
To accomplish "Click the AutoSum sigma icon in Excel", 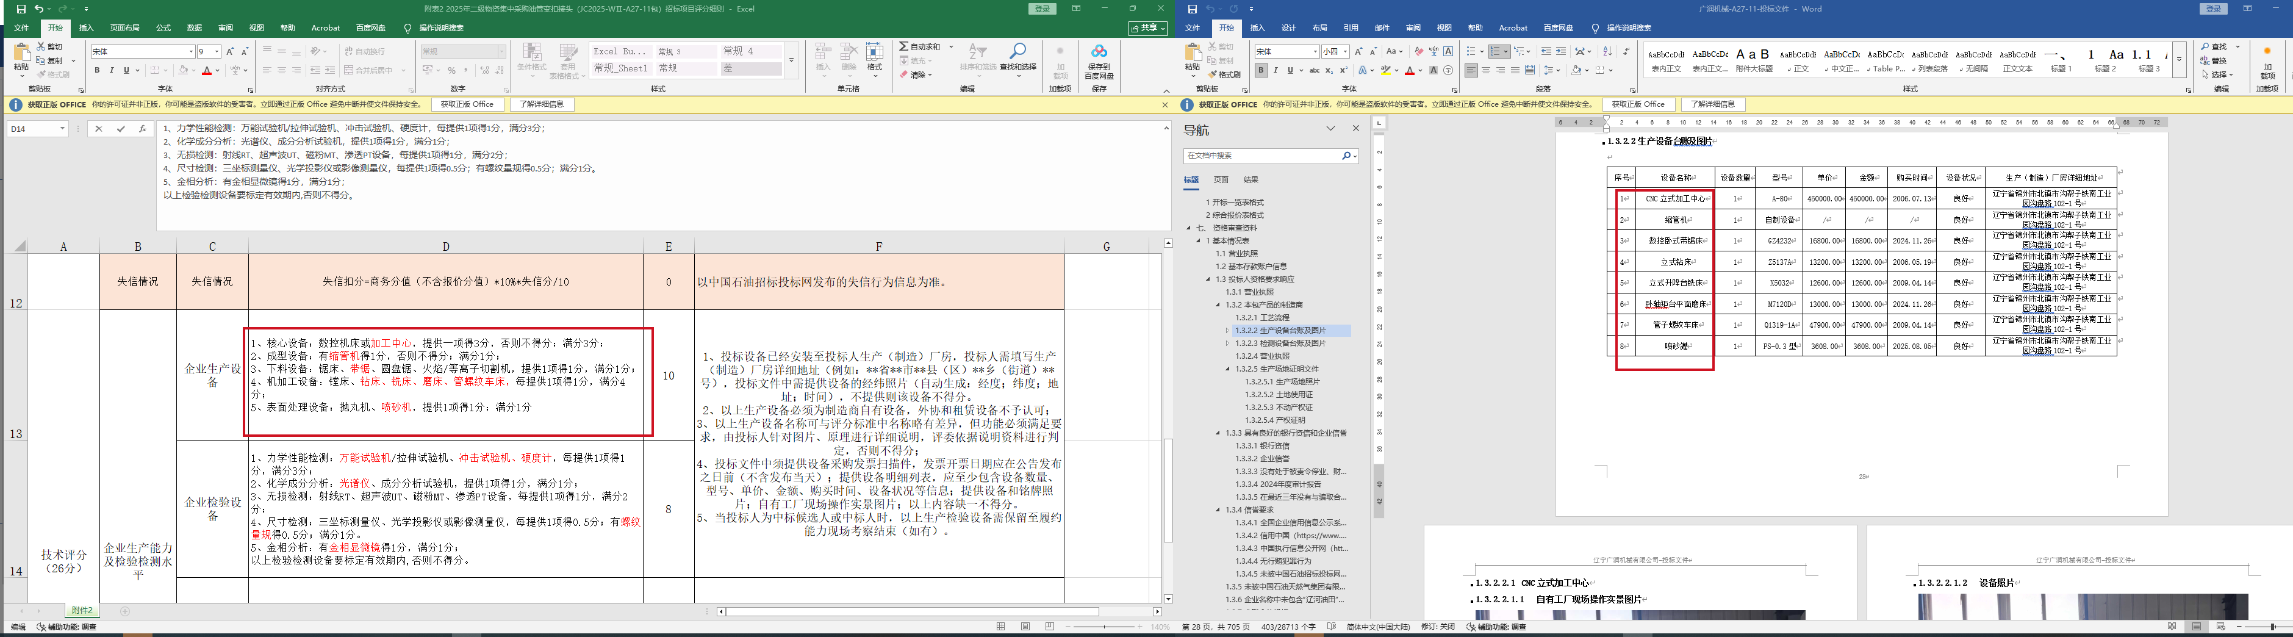I will (x=903, y=46).
